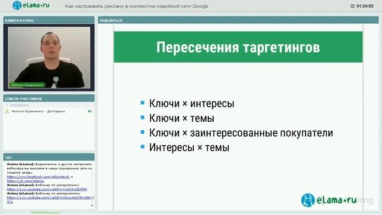Viewport: 382px width, 215px height.
Task: Click the Докладчики group label
Action: point(20,105)
